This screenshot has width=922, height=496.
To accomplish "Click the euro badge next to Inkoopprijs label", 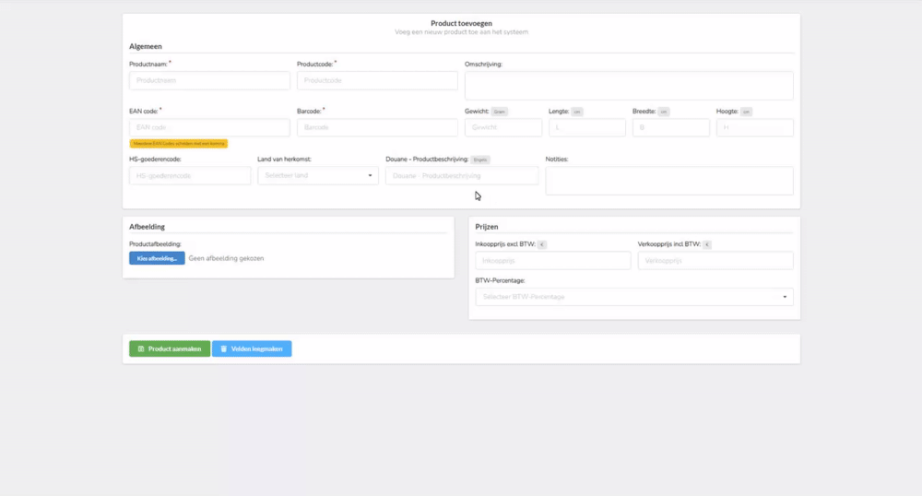I will 541,244.
